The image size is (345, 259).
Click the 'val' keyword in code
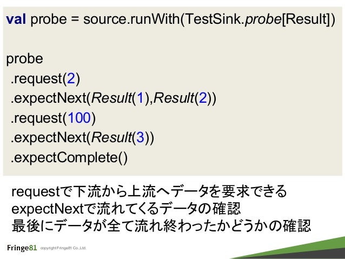coord(16,19)
